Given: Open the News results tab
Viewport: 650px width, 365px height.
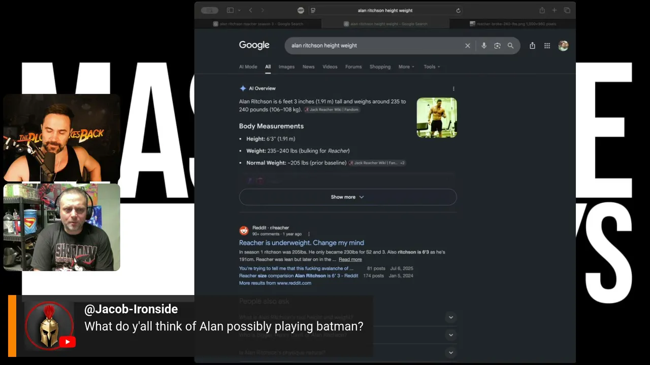Looking at the screenshot, I should 309,67.
